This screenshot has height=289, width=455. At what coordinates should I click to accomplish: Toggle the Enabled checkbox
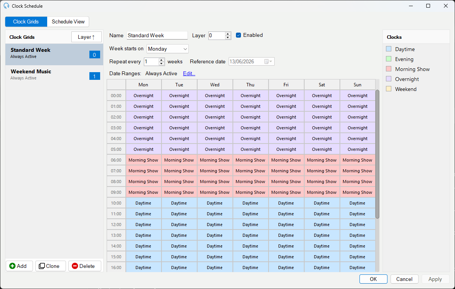(239, 35)
